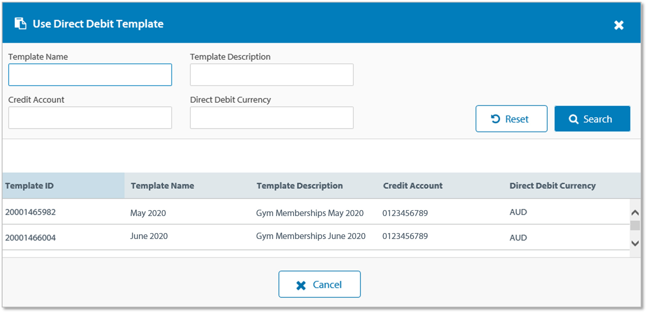
Task: Cancel the template selection
Action: 319,284
